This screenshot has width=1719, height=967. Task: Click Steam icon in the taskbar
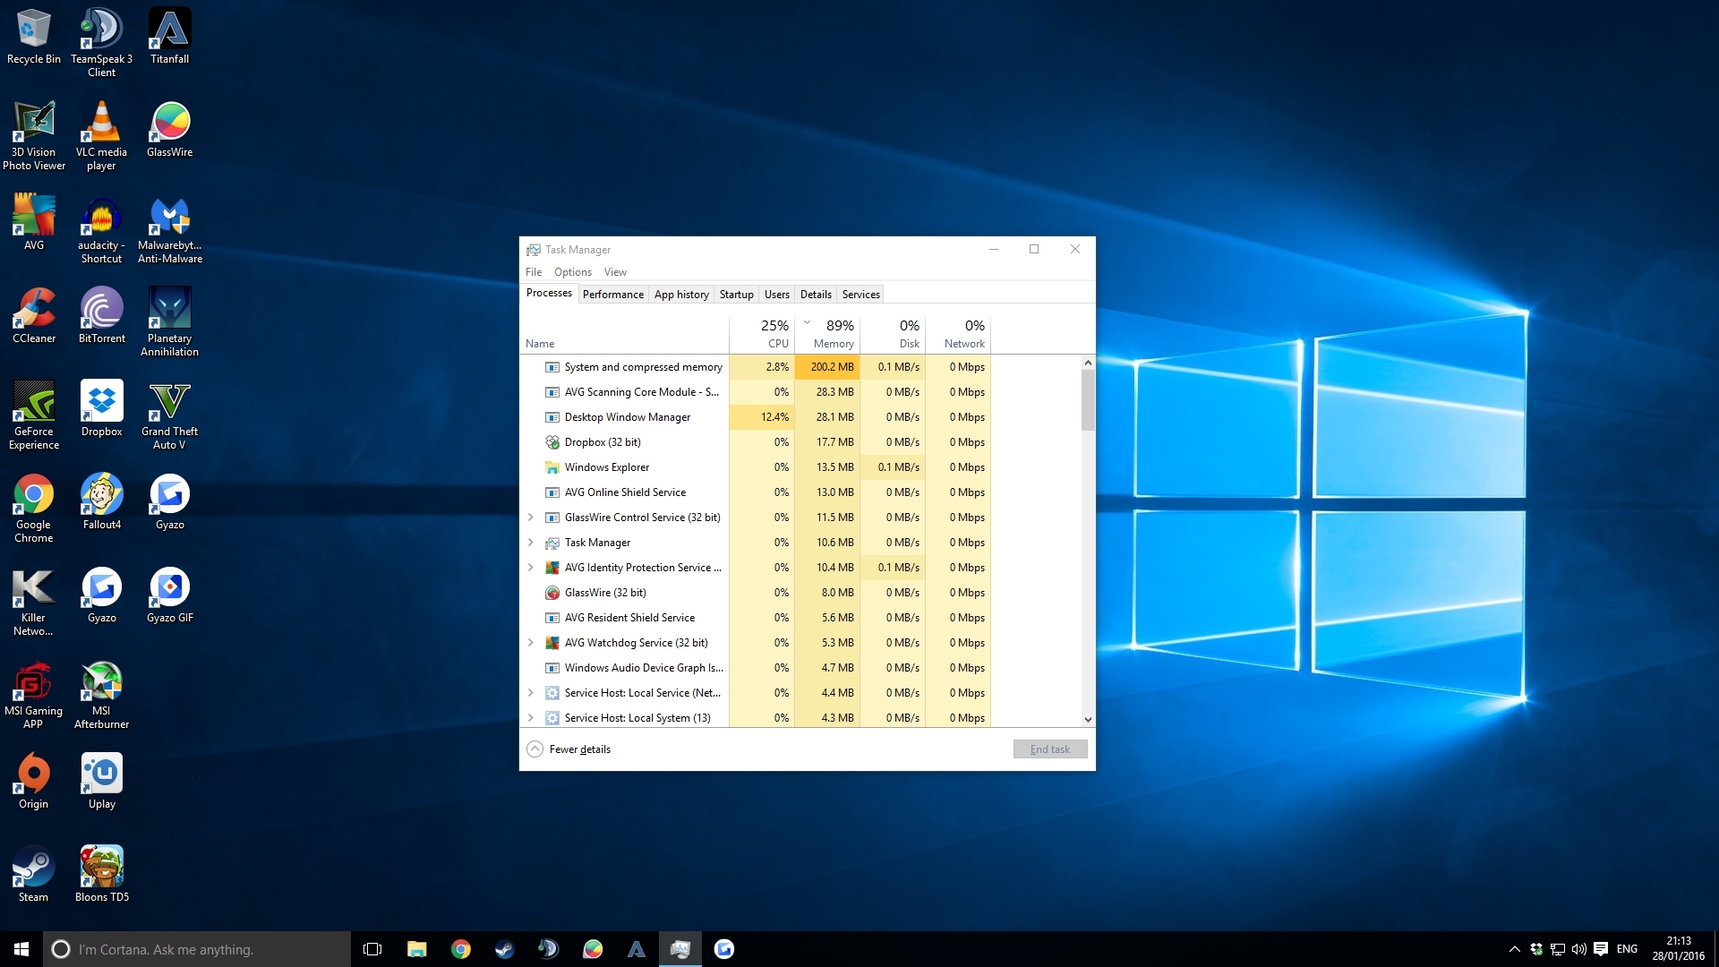pos(504,949)
